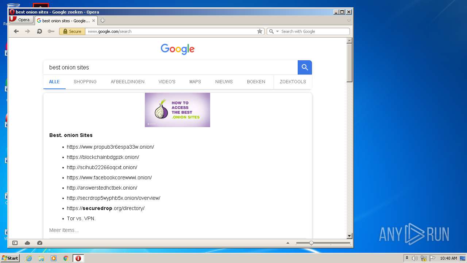Show closed tabs dropdown arrow
This screenshot has height=263, width=467.
pos(349,20)
